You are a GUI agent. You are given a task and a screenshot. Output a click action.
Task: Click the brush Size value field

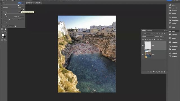[21, 3]
